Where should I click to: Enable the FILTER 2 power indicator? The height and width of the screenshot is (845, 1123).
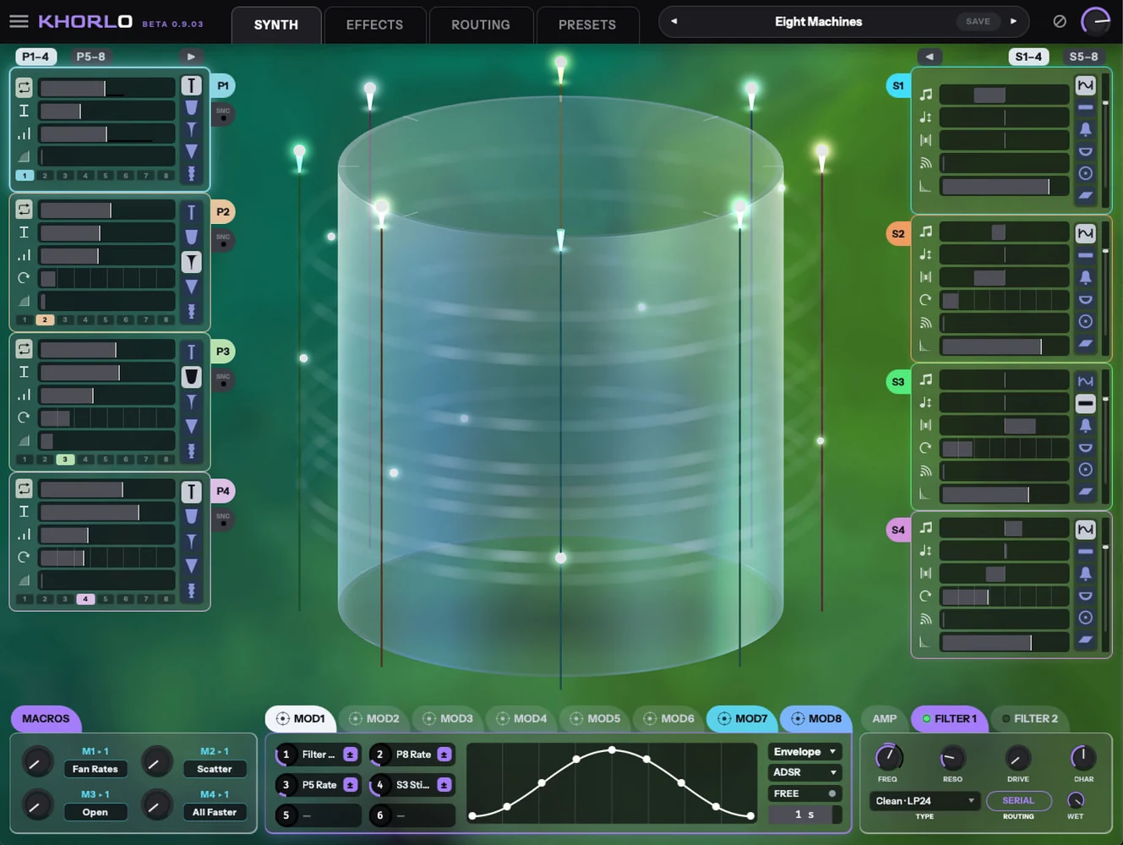pos(1006,719)
